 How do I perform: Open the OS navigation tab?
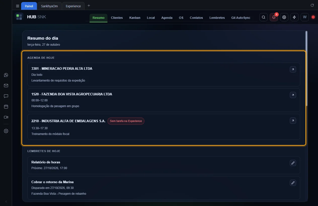point(181,18)
